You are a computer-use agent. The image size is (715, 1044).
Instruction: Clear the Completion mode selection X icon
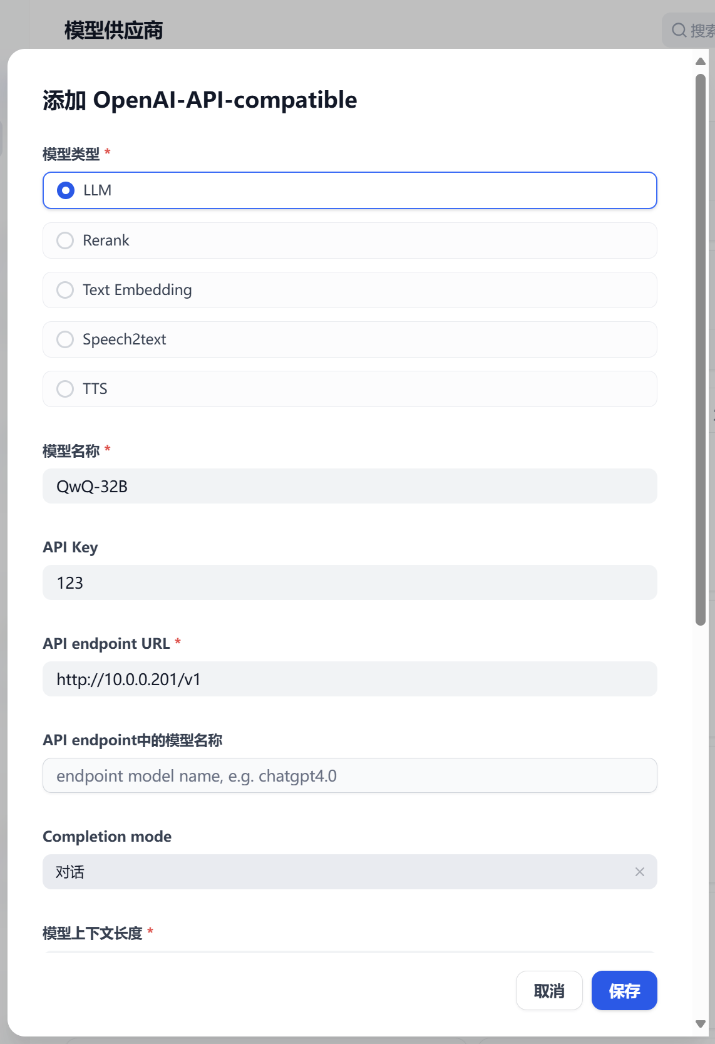(639, 872)
